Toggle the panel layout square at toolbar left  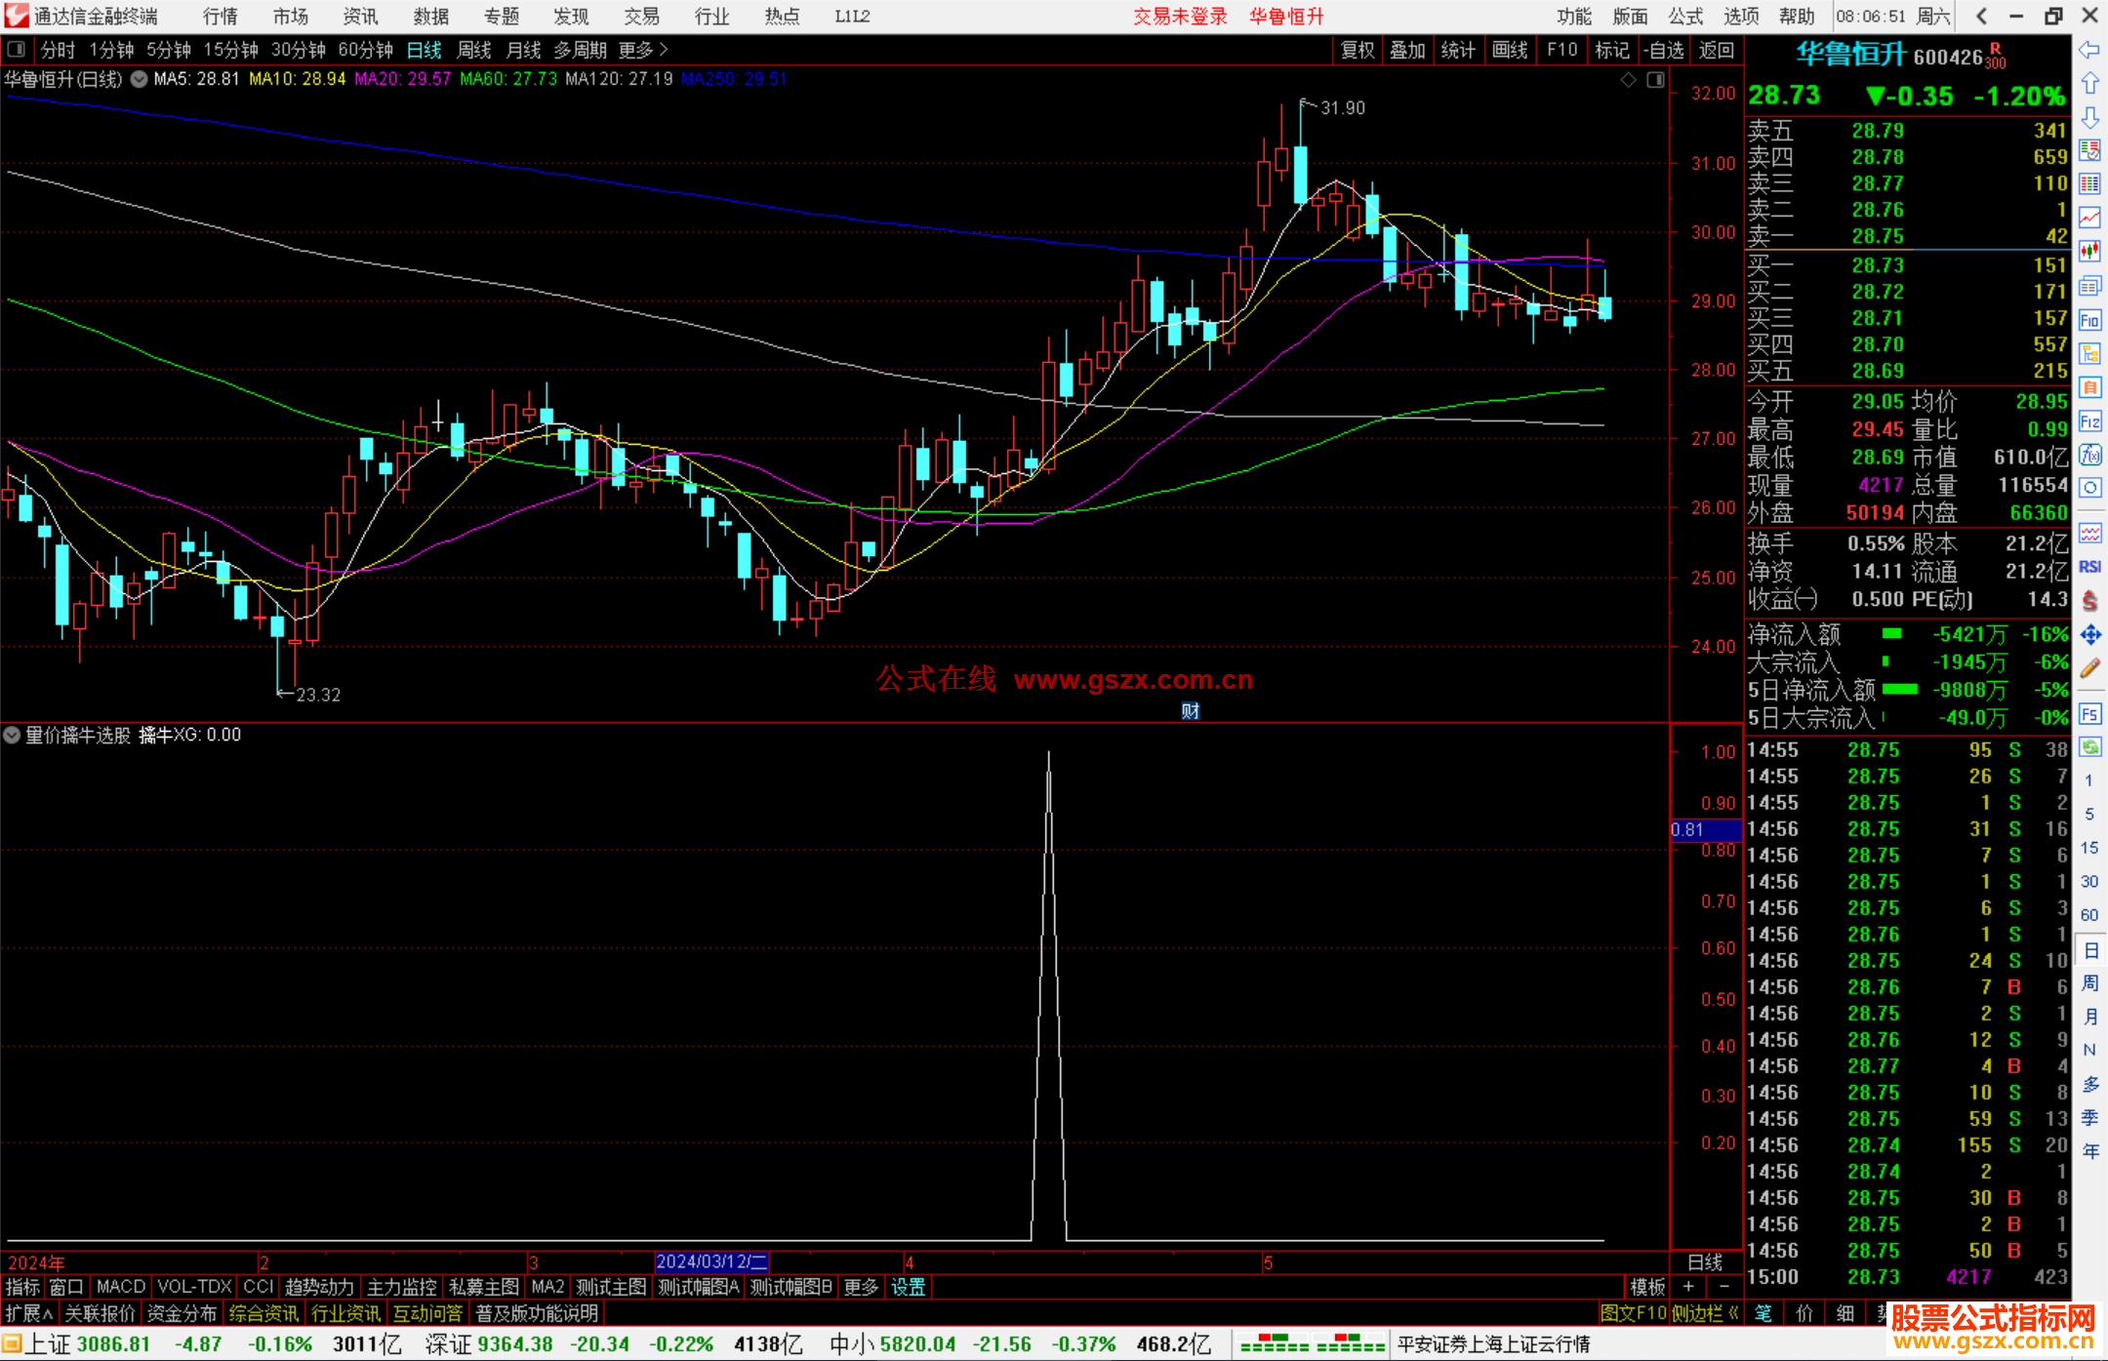(x=16, y=49)
